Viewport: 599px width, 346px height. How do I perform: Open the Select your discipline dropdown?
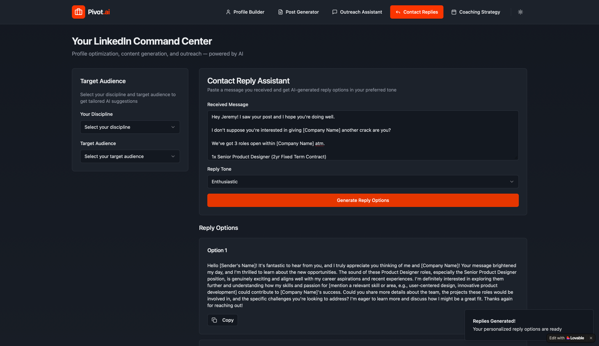tap(130, 127)
